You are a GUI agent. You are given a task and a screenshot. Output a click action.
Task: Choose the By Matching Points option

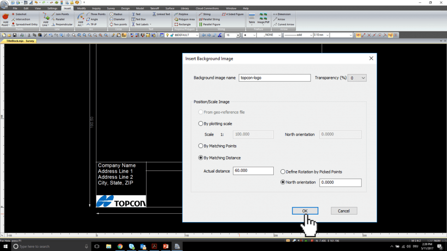pos(200,146)
